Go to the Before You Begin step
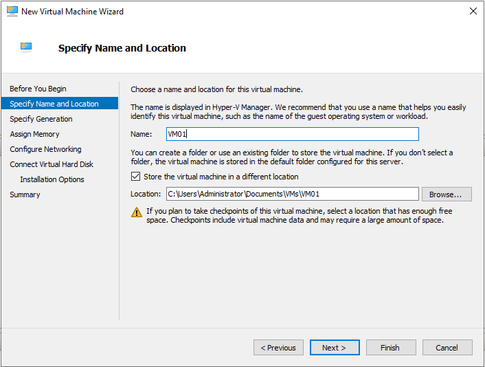This screenshot has height=367, width=485. (38, 89)
